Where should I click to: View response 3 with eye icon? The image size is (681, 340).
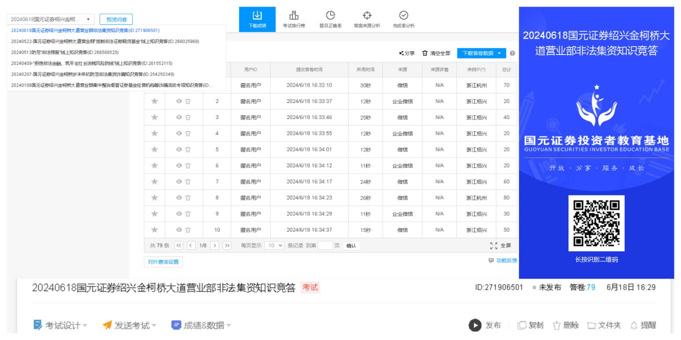179,117
